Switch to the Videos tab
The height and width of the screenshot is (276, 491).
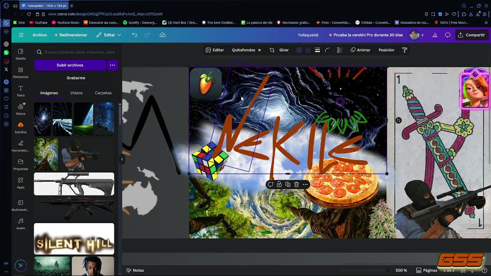(x=76, y=93)
